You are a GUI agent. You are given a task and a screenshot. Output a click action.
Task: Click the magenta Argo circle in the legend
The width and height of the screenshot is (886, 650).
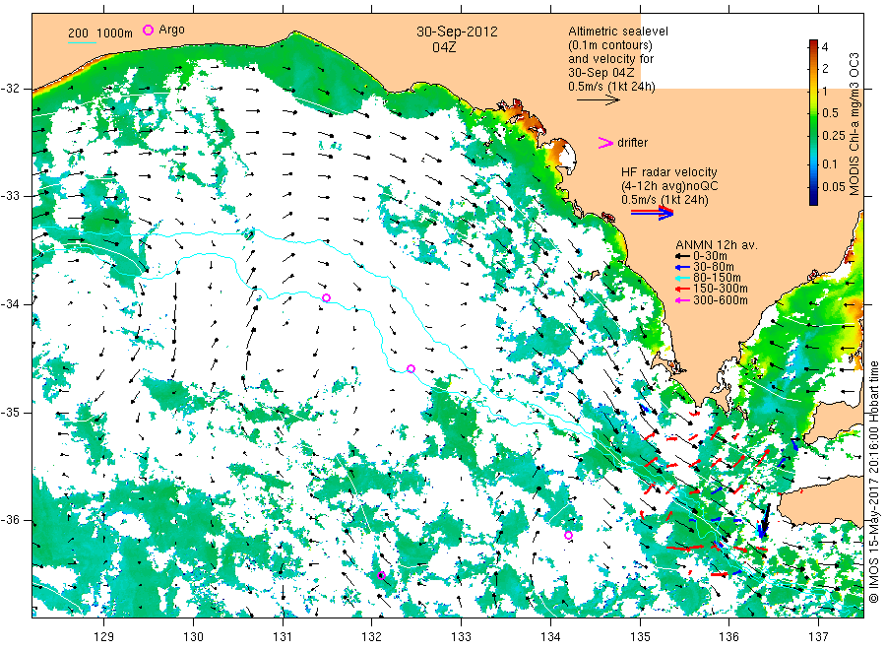pyautogui.click(x=148, y=30)
